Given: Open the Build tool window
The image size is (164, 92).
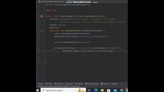Looking at the screenshot, I should (114, 84).
